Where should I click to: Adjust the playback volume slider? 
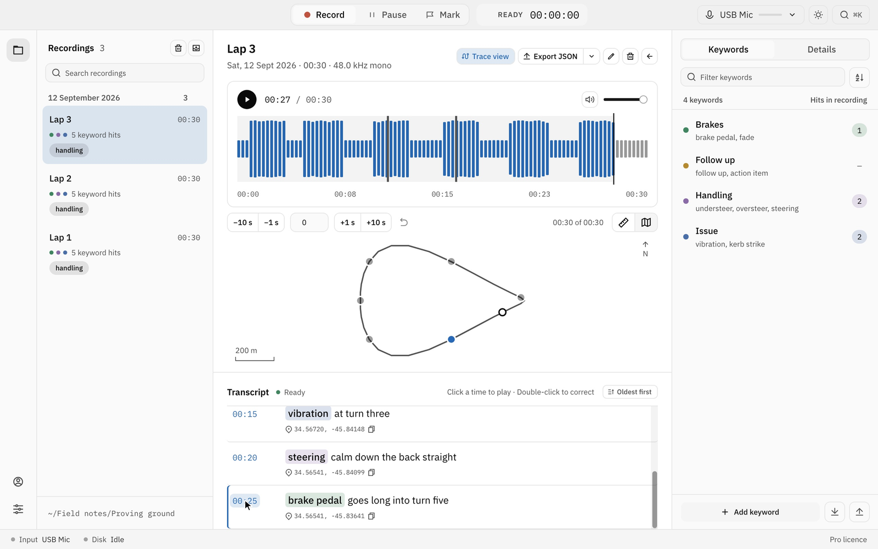pyautogui.click(x=625, y=99)
